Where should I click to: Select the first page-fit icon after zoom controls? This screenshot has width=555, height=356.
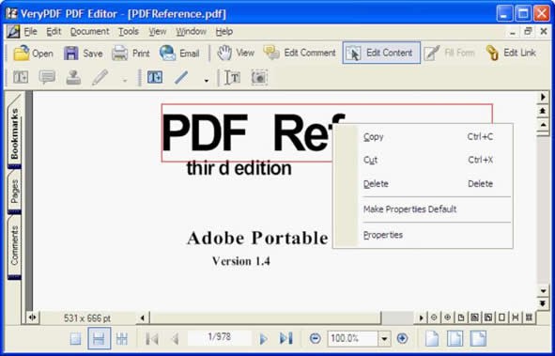[432, 338]
